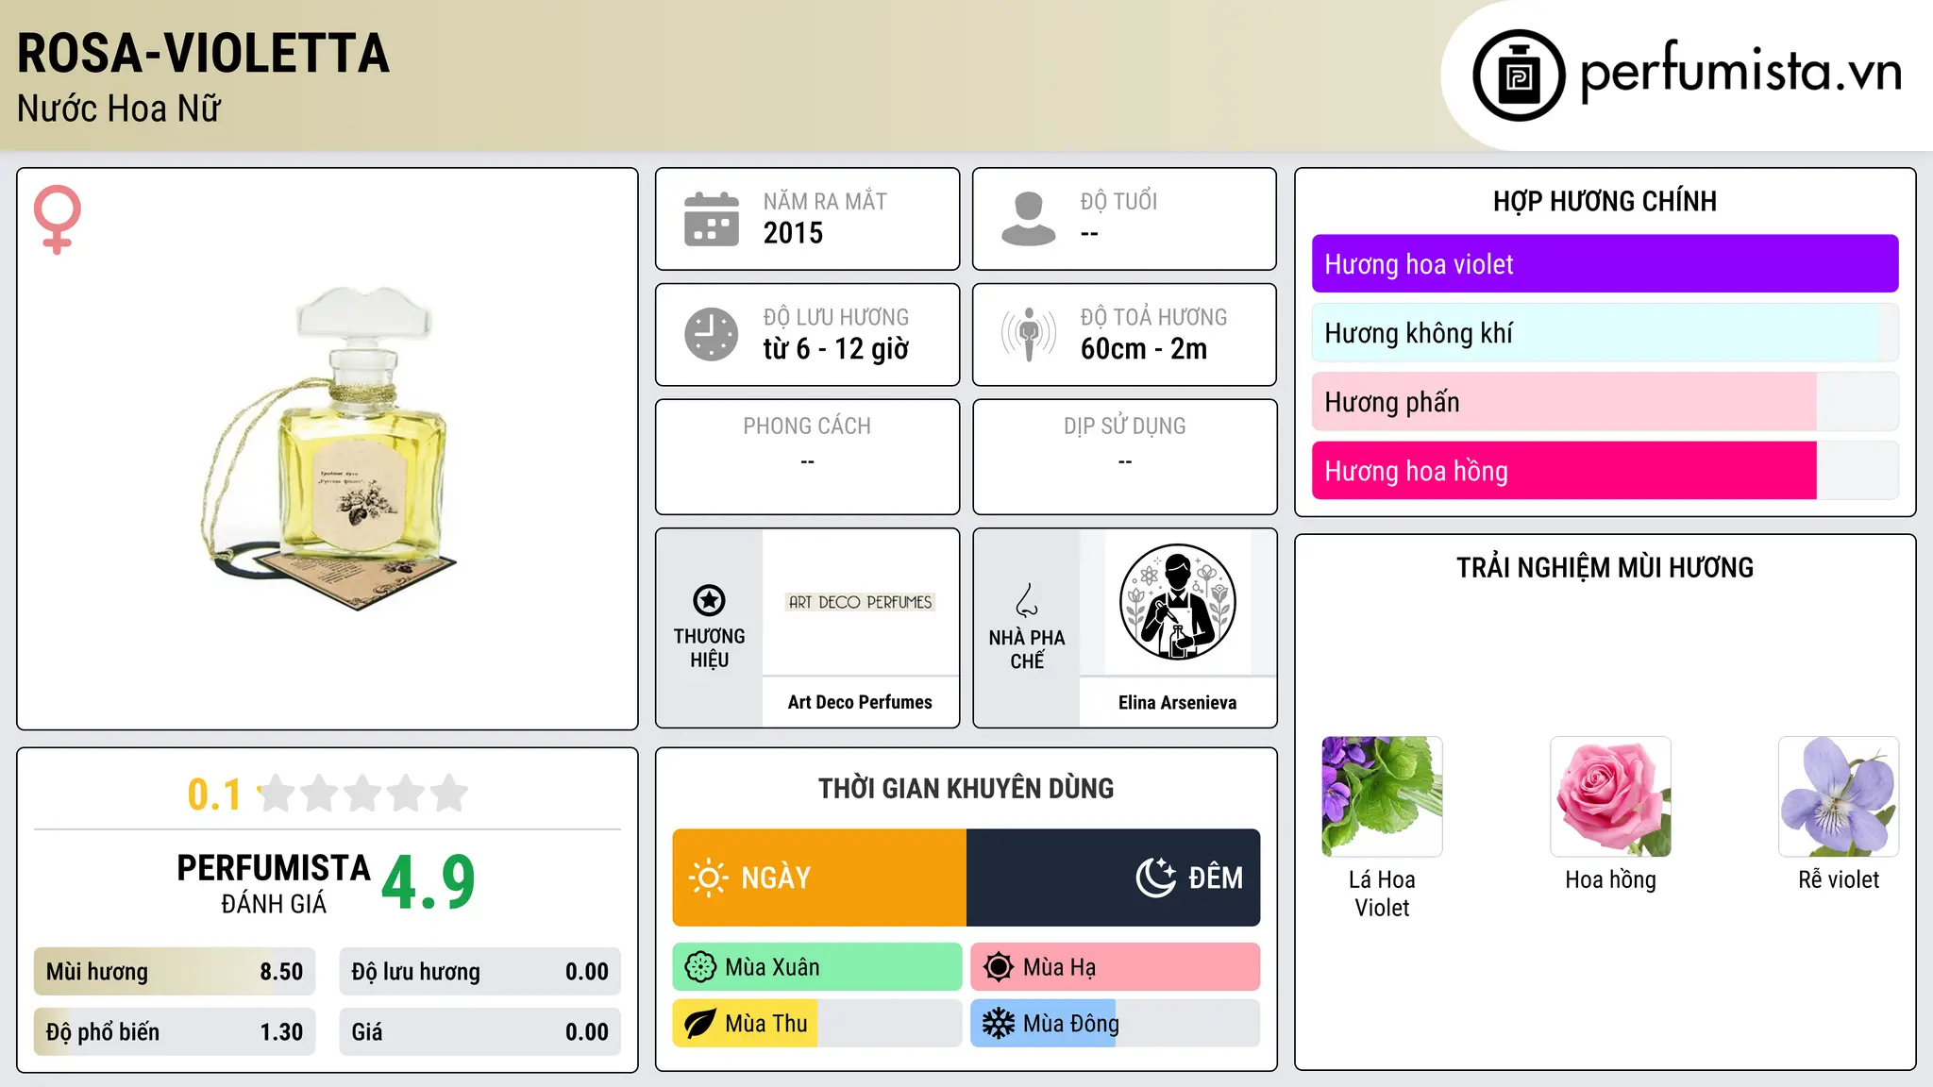1933x1087 pixels.
Task: Click the Dịp Sử Dụng card
Action: [x=1124, y=457]
